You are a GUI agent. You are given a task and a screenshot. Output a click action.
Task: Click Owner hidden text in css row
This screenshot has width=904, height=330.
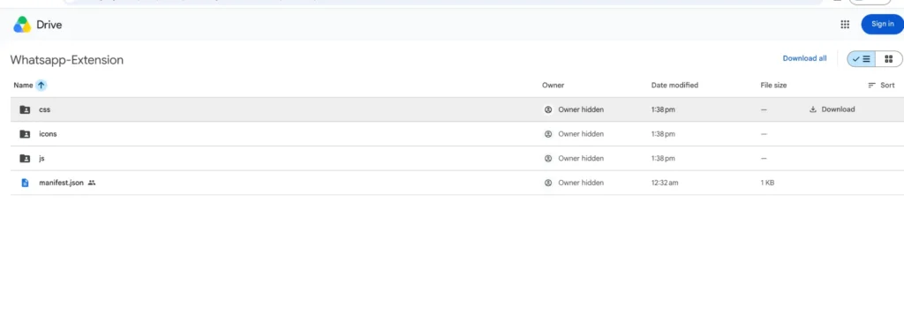pos(581,109)
